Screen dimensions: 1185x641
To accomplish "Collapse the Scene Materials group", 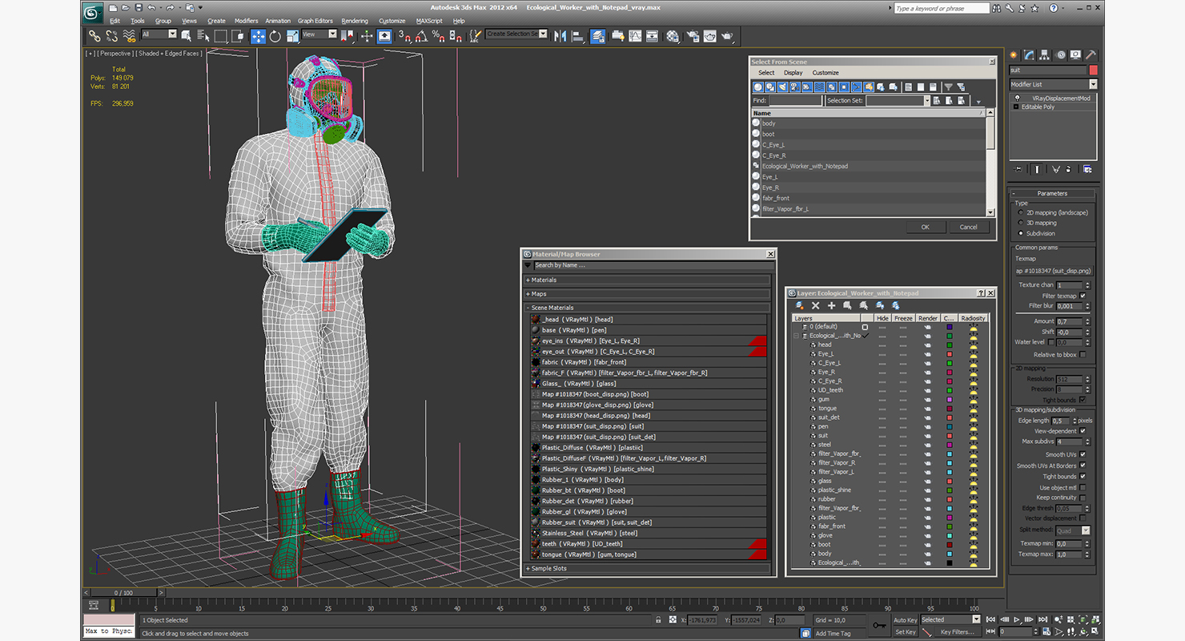I will [x=648, y=308].
